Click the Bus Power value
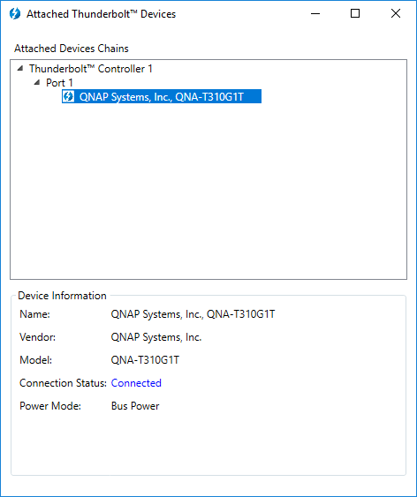The image size is (417, 497). pos(135,406)
